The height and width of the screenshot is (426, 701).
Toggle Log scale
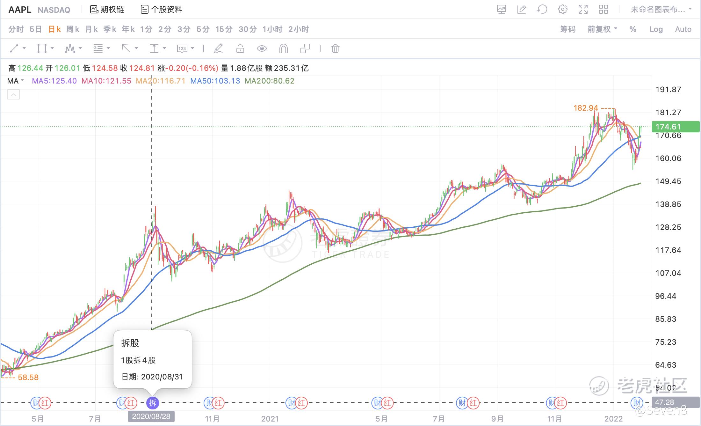point(656,29)
